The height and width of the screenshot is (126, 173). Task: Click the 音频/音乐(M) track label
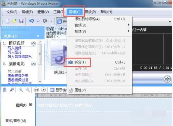click(x=16, y=121)
